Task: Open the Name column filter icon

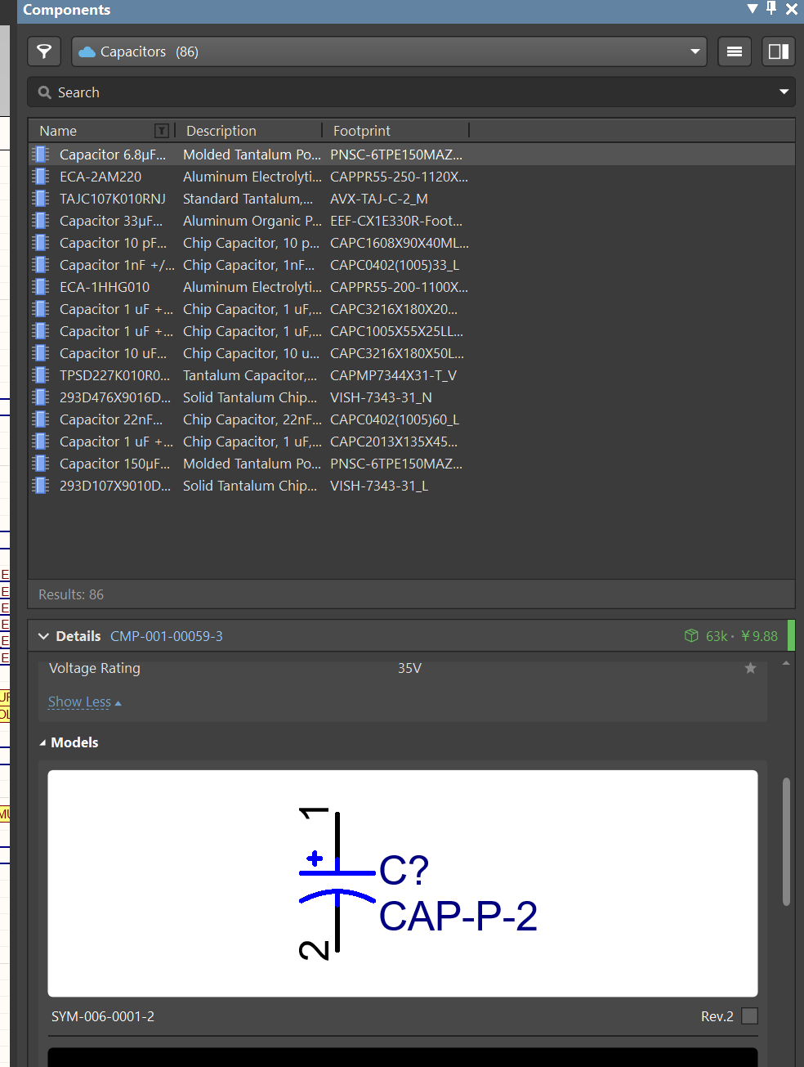Action: click(162, 131)
